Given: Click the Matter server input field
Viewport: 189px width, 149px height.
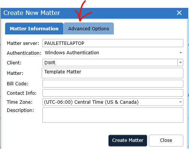Looking at the screenshot, I should (113, 43).
